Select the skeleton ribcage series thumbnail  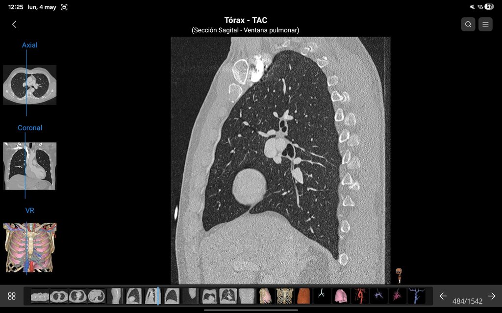[x=285, y=296]
